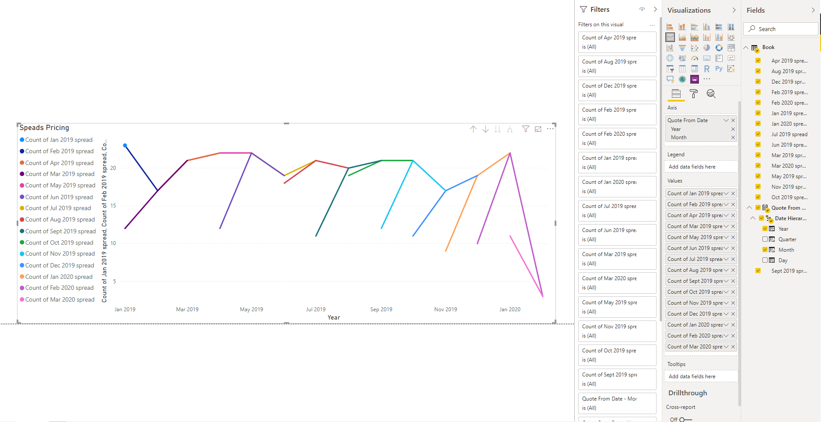Image resolution: width=821 pixels, height=422 pixels.
Task: Select the Waterfall chart visual
Action: coord(670,48)
